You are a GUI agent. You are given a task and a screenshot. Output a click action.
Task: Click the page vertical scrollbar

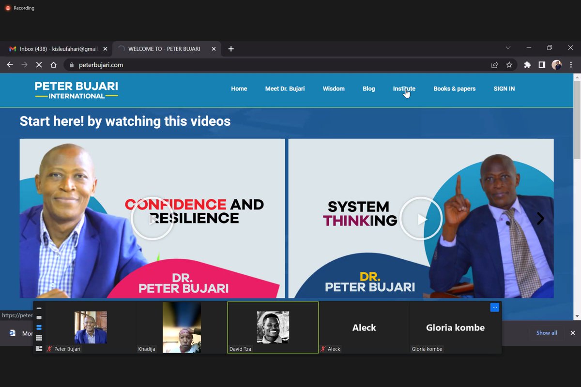pyautogui.click(x=577, y=120)
